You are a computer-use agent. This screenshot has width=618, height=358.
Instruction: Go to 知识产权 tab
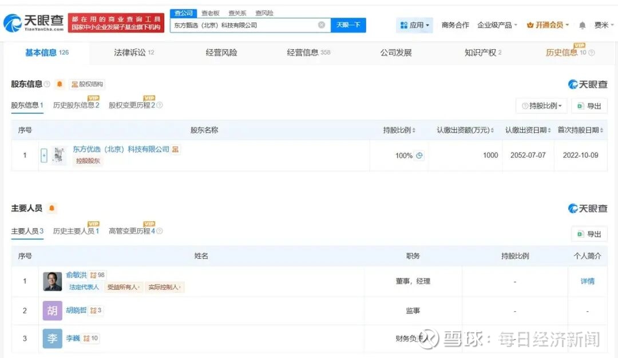pos(483,53)
